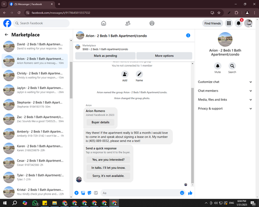The image size is (259, 207).
Task: Open Notifications bell with red badge
Action: click(x=239, y=23)
